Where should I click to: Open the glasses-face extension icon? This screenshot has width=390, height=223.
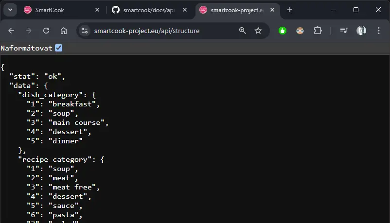300,31
